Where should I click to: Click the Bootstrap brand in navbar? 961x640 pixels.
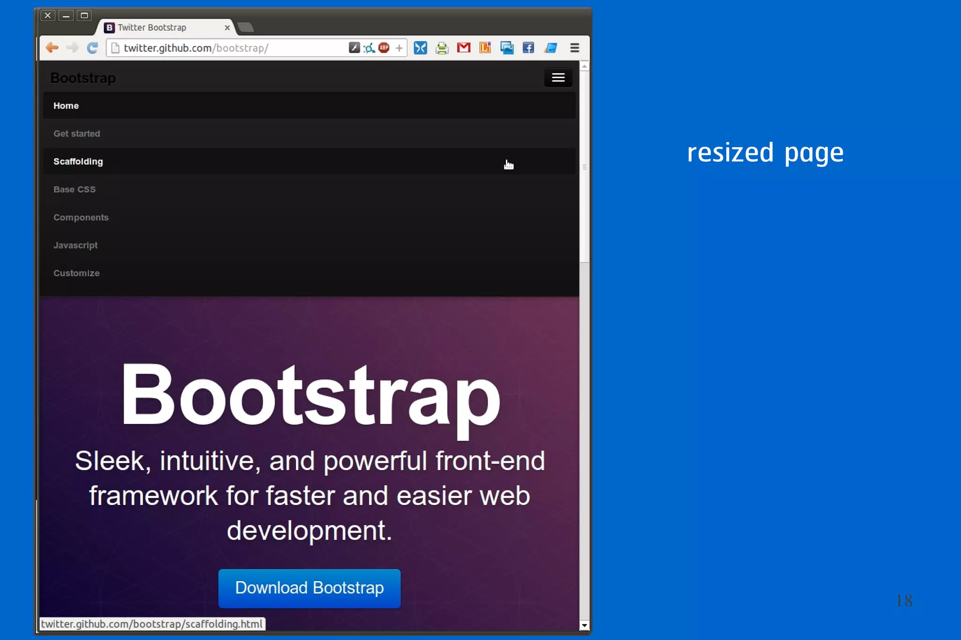(x=83, y=78)
